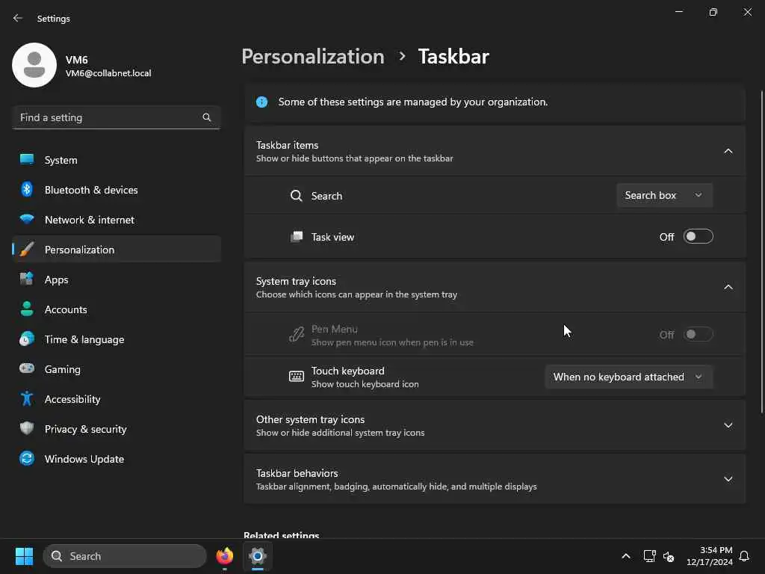Open the Search box dropdown

tap(664, 195)
